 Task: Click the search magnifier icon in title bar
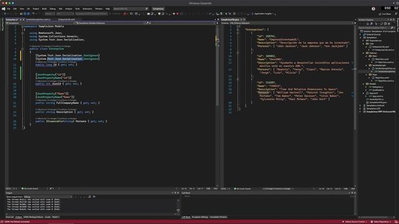(147, 9)
